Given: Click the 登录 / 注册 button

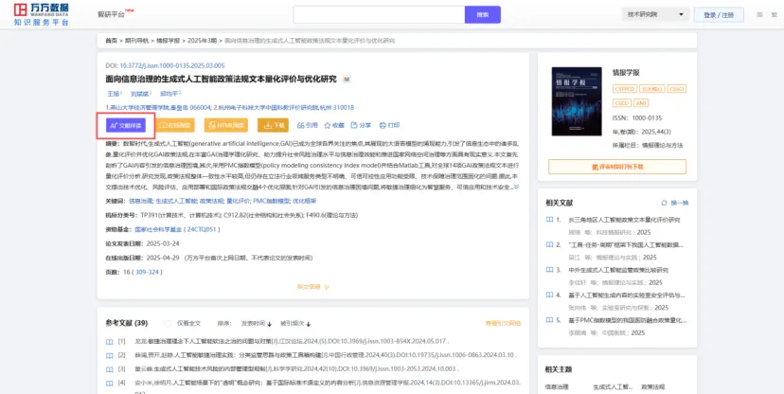Looking at the screenshot, I should [720, 14].
